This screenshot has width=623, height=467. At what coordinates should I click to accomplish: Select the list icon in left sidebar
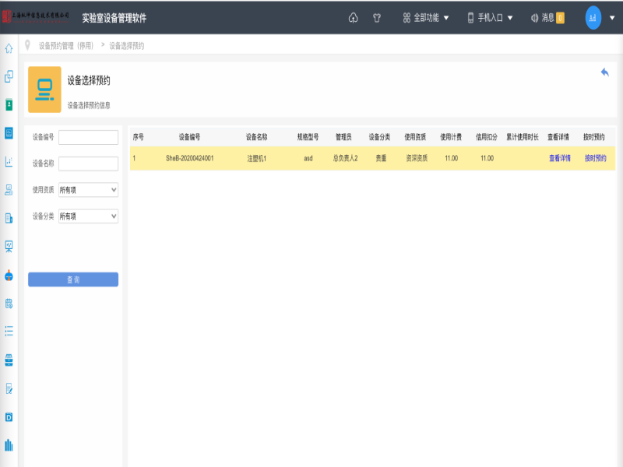pyautogui.click(x=9, y=331)
